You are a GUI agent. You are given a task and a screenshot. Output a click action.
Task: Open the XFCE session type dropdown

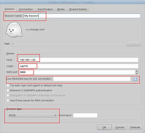32,115
